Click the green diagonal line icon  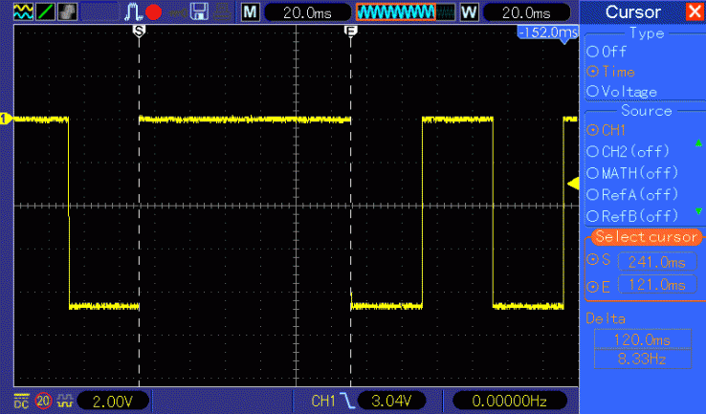(x=45, y=12)
